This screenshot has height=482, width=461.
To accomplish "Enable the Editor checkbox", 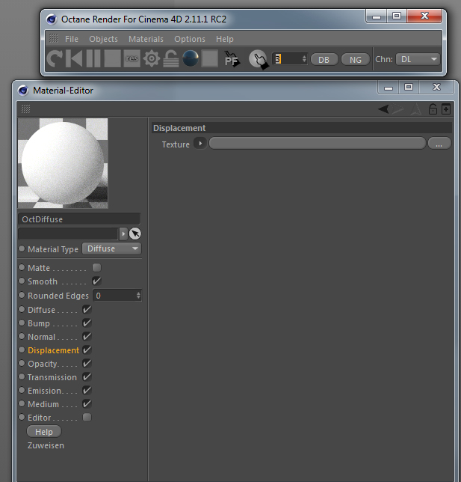I will [87, 418].
